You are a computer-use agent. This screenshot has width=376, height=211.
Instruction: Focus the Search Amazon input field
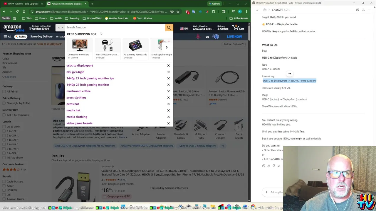point(115,28)
